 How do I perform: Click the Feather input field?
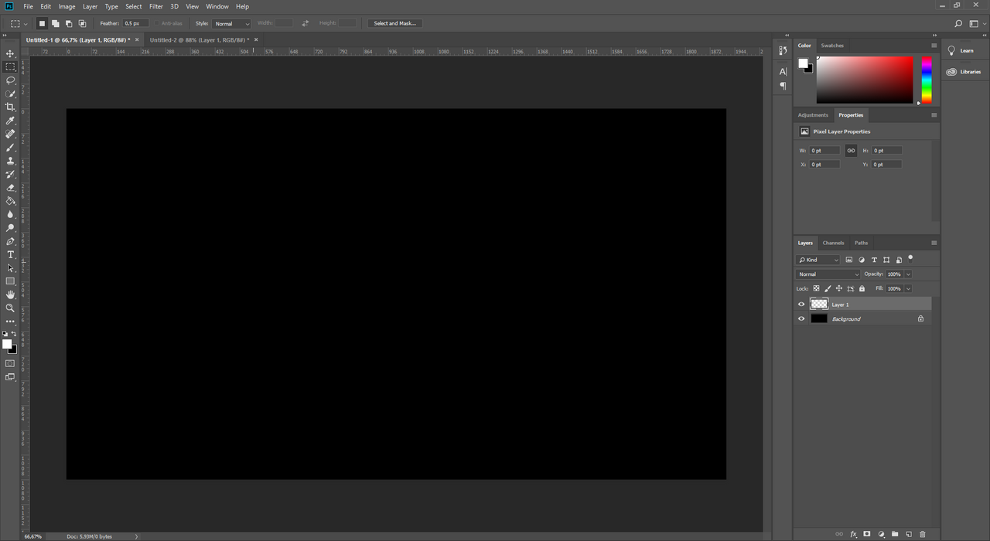(135, 23)
